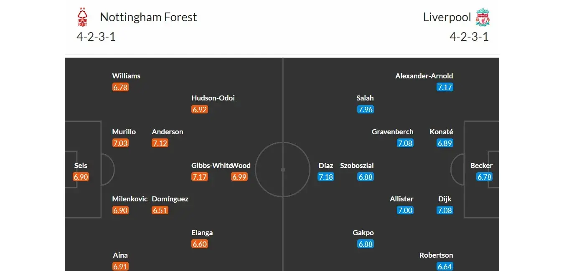This screenshot has width=564, height=271.
Task: Select Domínguez's 6.51 rating badge
Action: click(160, 211)
